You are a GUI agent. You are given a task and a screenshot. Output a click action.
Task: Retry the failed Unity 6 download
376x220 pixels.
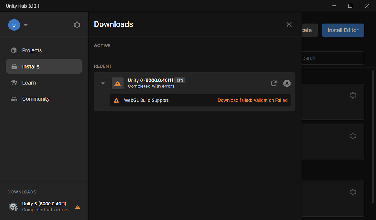tap(274, 83)
